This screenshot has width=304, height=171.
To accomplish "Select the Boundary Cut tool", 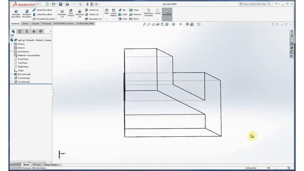I will click(x=93, y=19).
